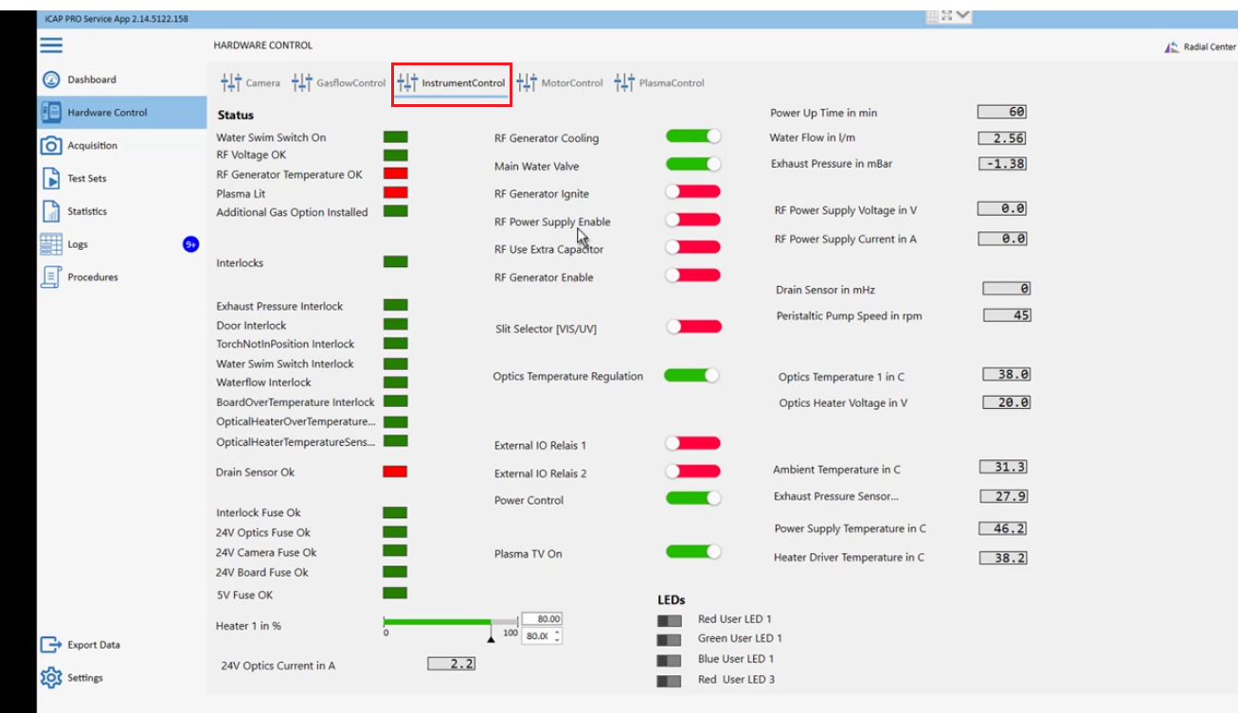1238x713 pixels.
Task: Click the Acquisition camera icon
Action: click(51, 146)
